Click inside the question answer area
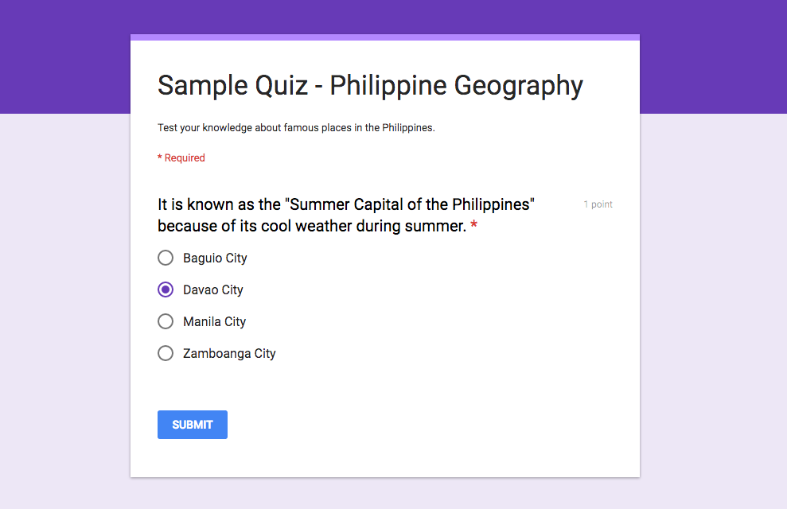The width and height of the screenshot is (787, 509). pyautogui.click(x=318, y=305)
